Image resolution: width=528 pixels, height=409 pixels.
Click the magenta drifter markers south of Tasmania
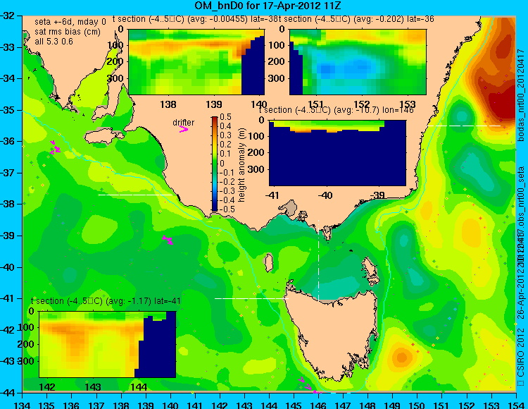click(308, 386)
